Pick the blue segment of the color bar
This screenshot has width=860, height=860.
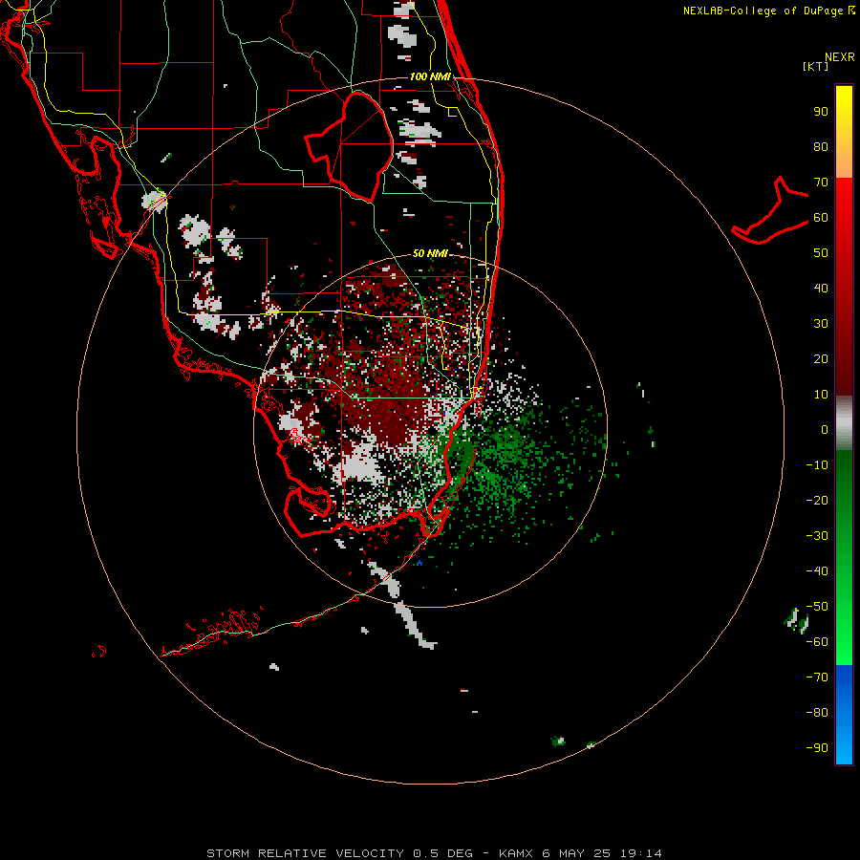(844, 715)
